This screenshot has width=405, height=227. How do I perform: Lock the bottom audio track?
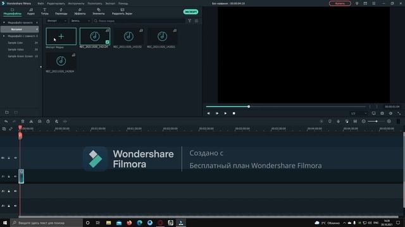pos(9,206)
